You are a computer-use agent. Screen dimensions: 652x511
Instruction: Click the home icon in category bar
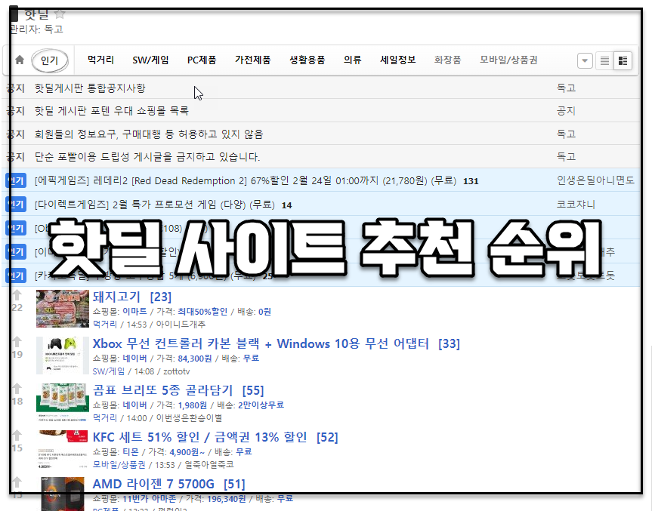click(20, 60)
